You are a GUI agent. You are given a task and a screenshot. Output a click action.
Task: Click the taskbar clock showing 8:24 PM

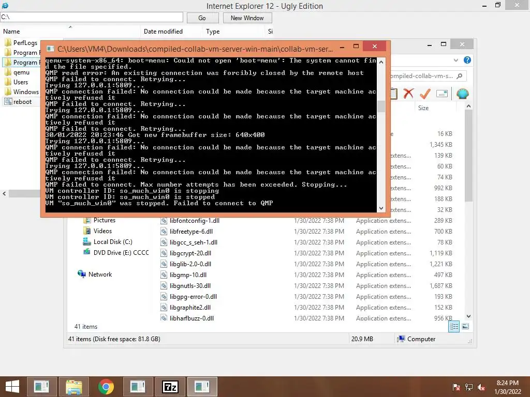pyautogui.click(x=507, y=387)
